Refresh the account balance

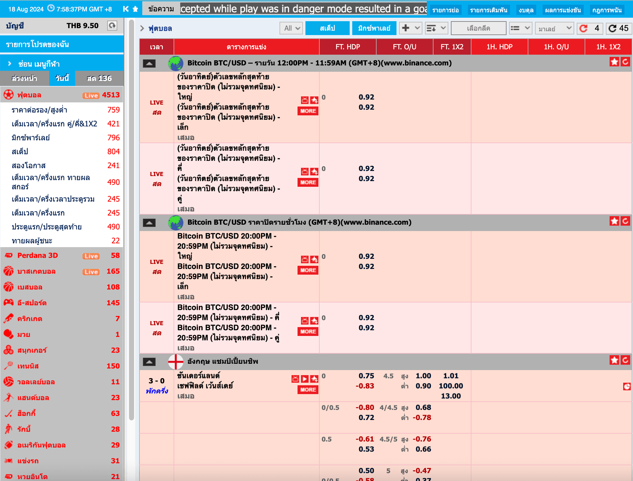(x=112, y=26)
